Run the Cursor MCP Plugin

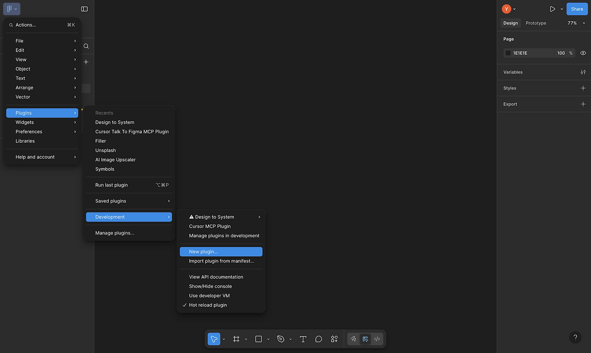click(221, 226)
